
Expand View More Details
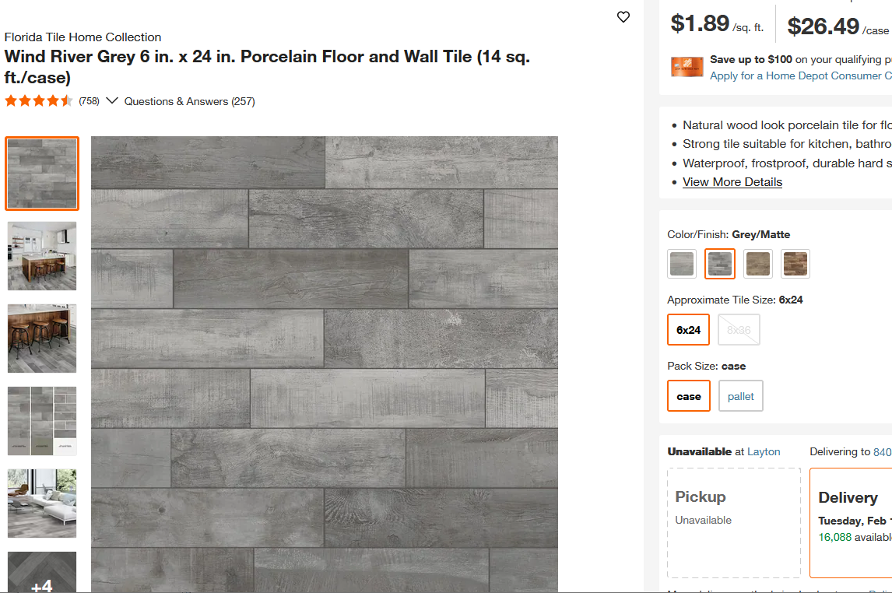pyautogui.click(x=732, y=181)
